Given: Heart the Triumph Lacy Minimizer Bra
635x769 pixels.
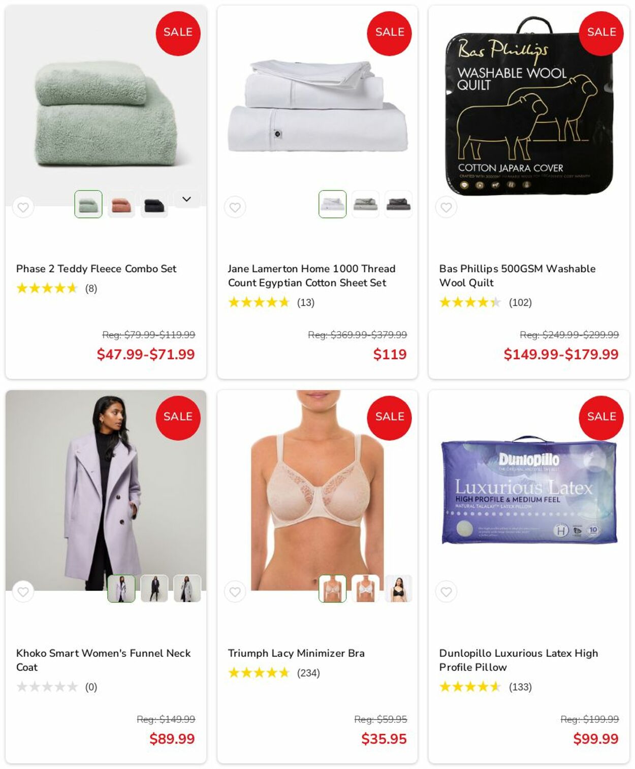Looking at the screenshot, I should (235, 592).
